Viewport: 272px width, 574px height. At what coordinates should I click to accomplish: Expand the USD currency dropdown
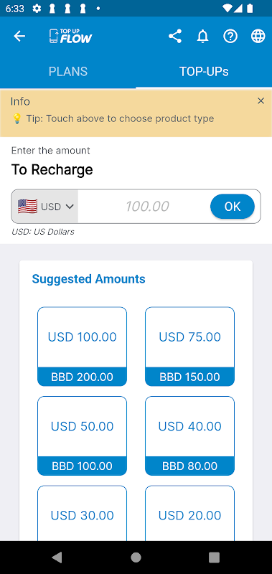pyautogui.click(x=45, y=207)
